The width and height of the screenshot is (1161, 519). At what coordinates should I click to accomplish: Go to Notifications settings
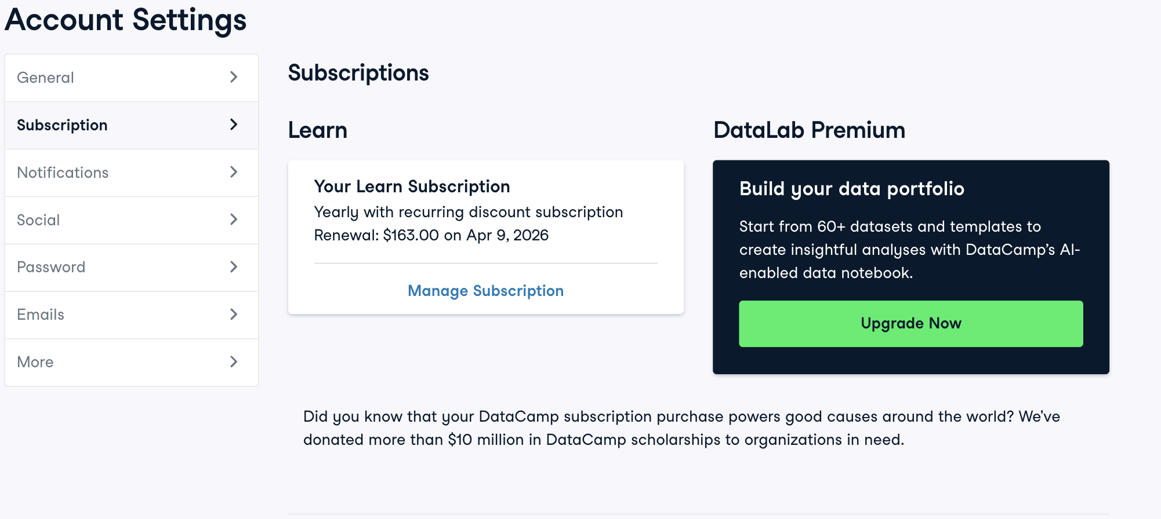click(63, 173)
